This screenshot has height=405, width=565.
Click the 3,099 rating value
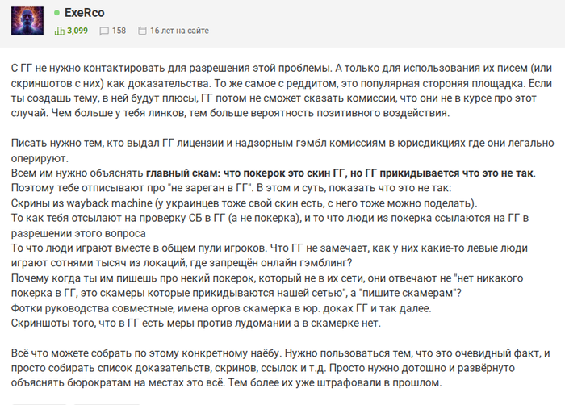[x=78, y=31]
